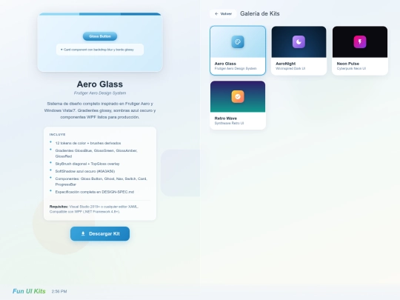This screenshot has height=300, width=400.
Task: Click 'SkyBrush diagonal + TopGloss overlay' item
Action: [x=87, y=164]
